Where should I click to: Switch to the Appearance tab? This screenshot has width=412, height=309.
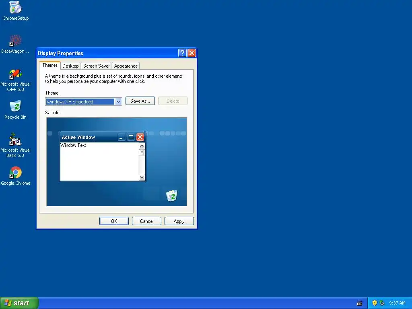(x=126, y=66)
